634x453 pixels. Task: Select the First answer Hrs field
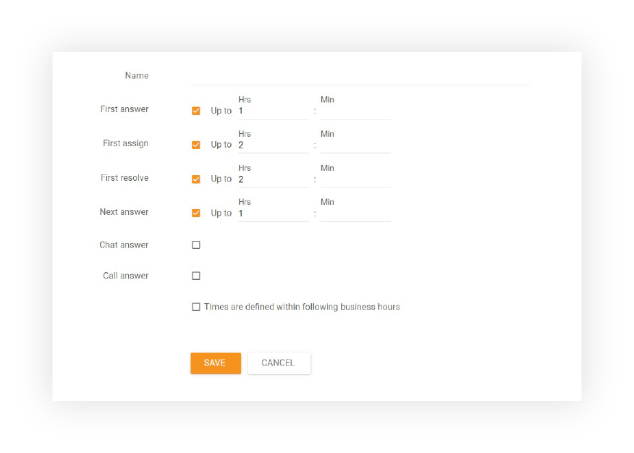pos(273,111)
